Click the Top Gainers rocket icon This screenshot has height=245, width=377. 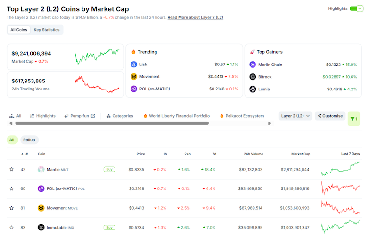coord(252,52)
